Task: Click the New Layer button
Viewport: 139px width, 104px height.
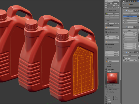Action: 112,16
